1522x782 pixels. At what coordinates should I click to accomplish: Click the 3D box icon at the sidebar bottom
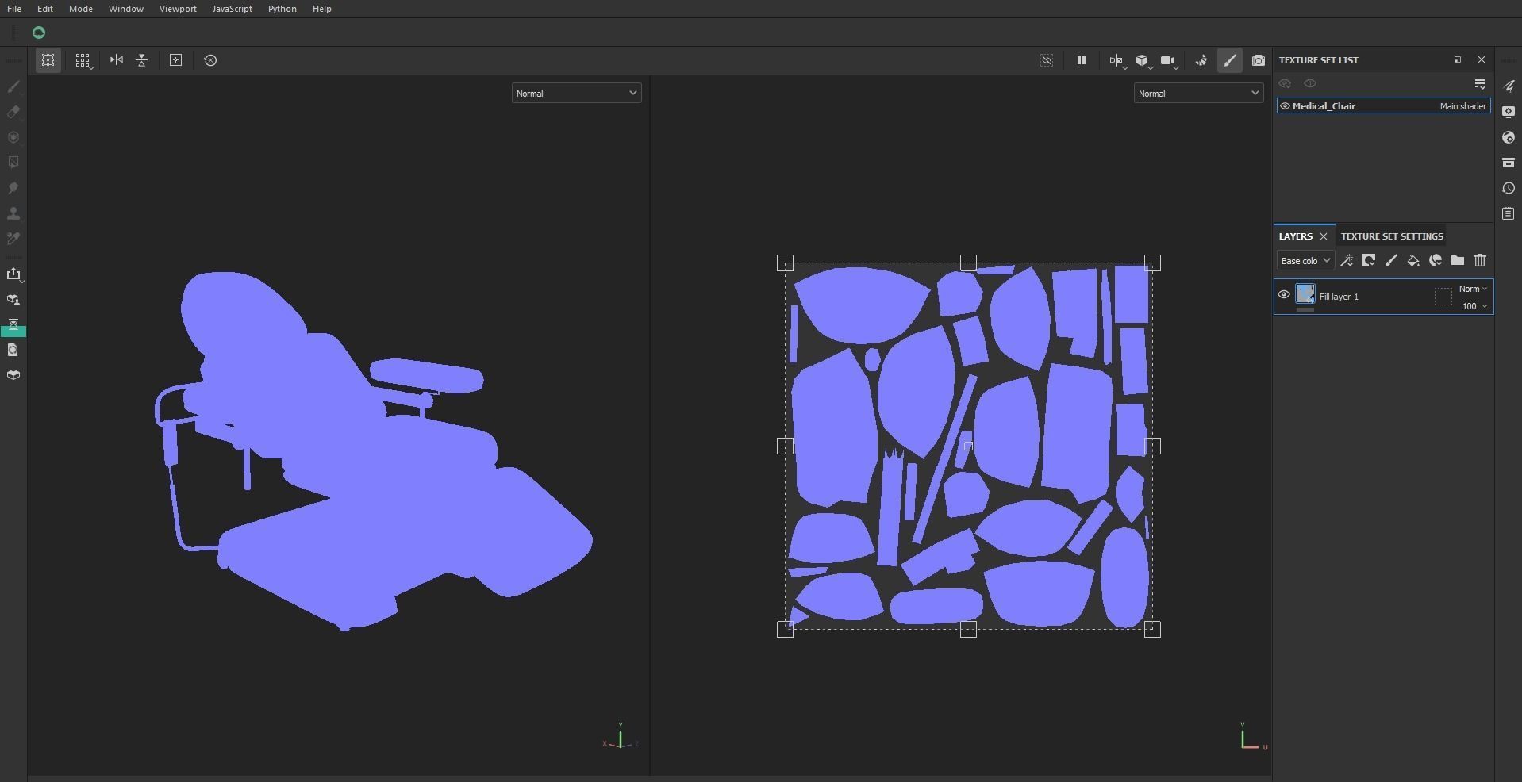point(13,375)
